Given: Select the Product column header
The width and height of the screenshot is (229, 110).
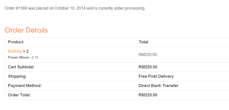Looking at the screenshot, I should pos(16,42).
